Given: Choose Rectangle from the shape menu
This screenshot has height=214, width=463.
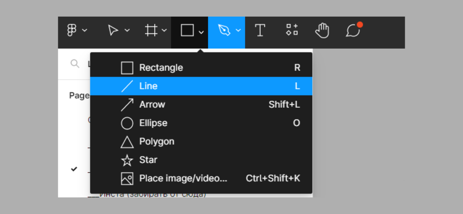Looking at the screenshot, I should click(x=201, y=68).
